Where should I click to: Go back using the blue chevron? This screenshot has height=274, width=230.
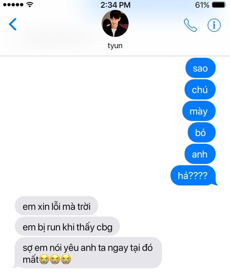[x=13, y=24]
